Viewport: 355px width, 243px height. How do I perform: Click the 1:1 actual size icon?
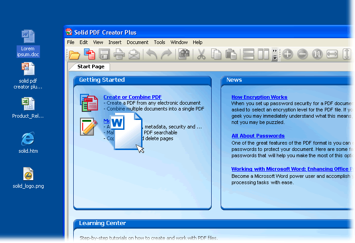point(317,54)
